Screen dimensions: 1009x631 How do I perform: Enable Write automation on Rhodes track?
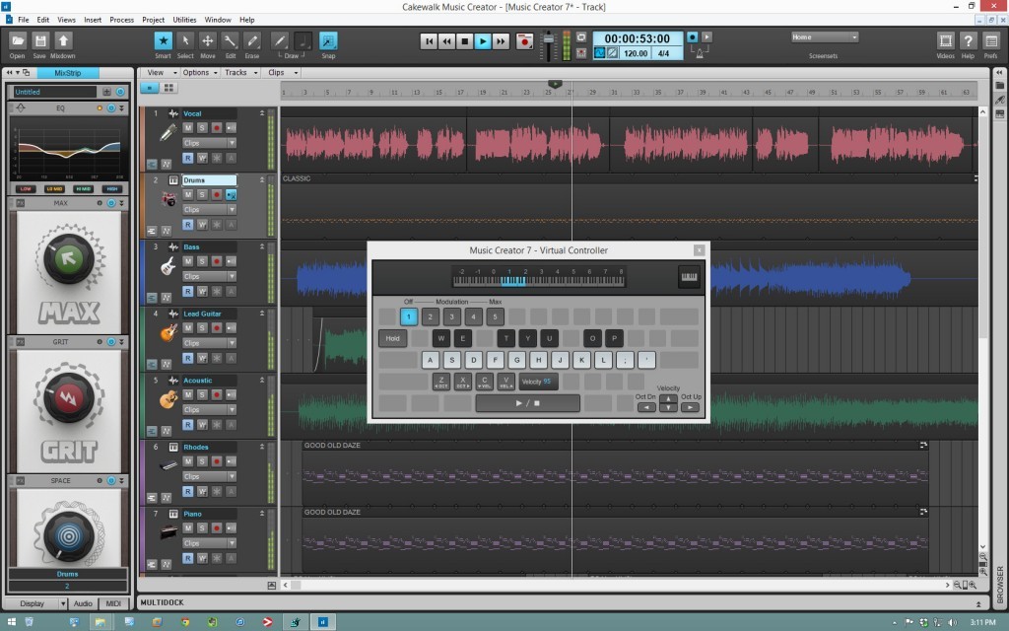(x=202, y=492)
